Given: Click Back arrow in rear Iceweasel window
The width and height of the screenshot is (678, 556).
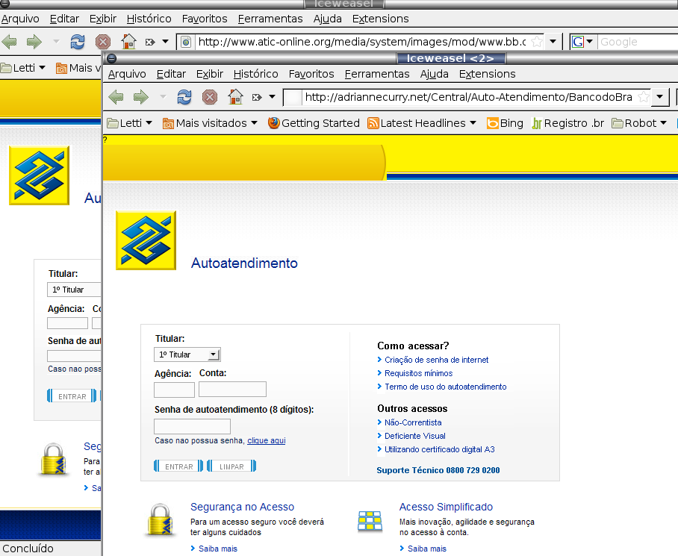Looking at the screenshot, I should tap(10, 42).
